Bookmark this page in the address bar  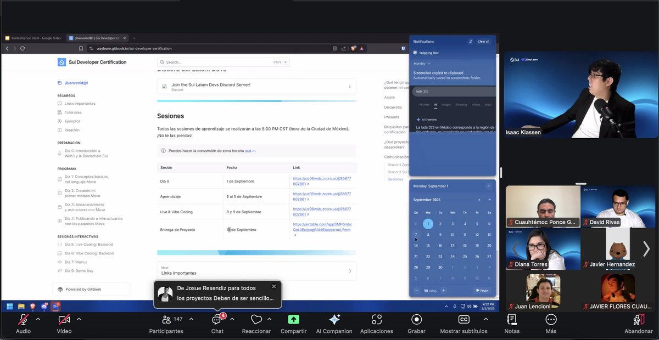(x=81, y=48)
